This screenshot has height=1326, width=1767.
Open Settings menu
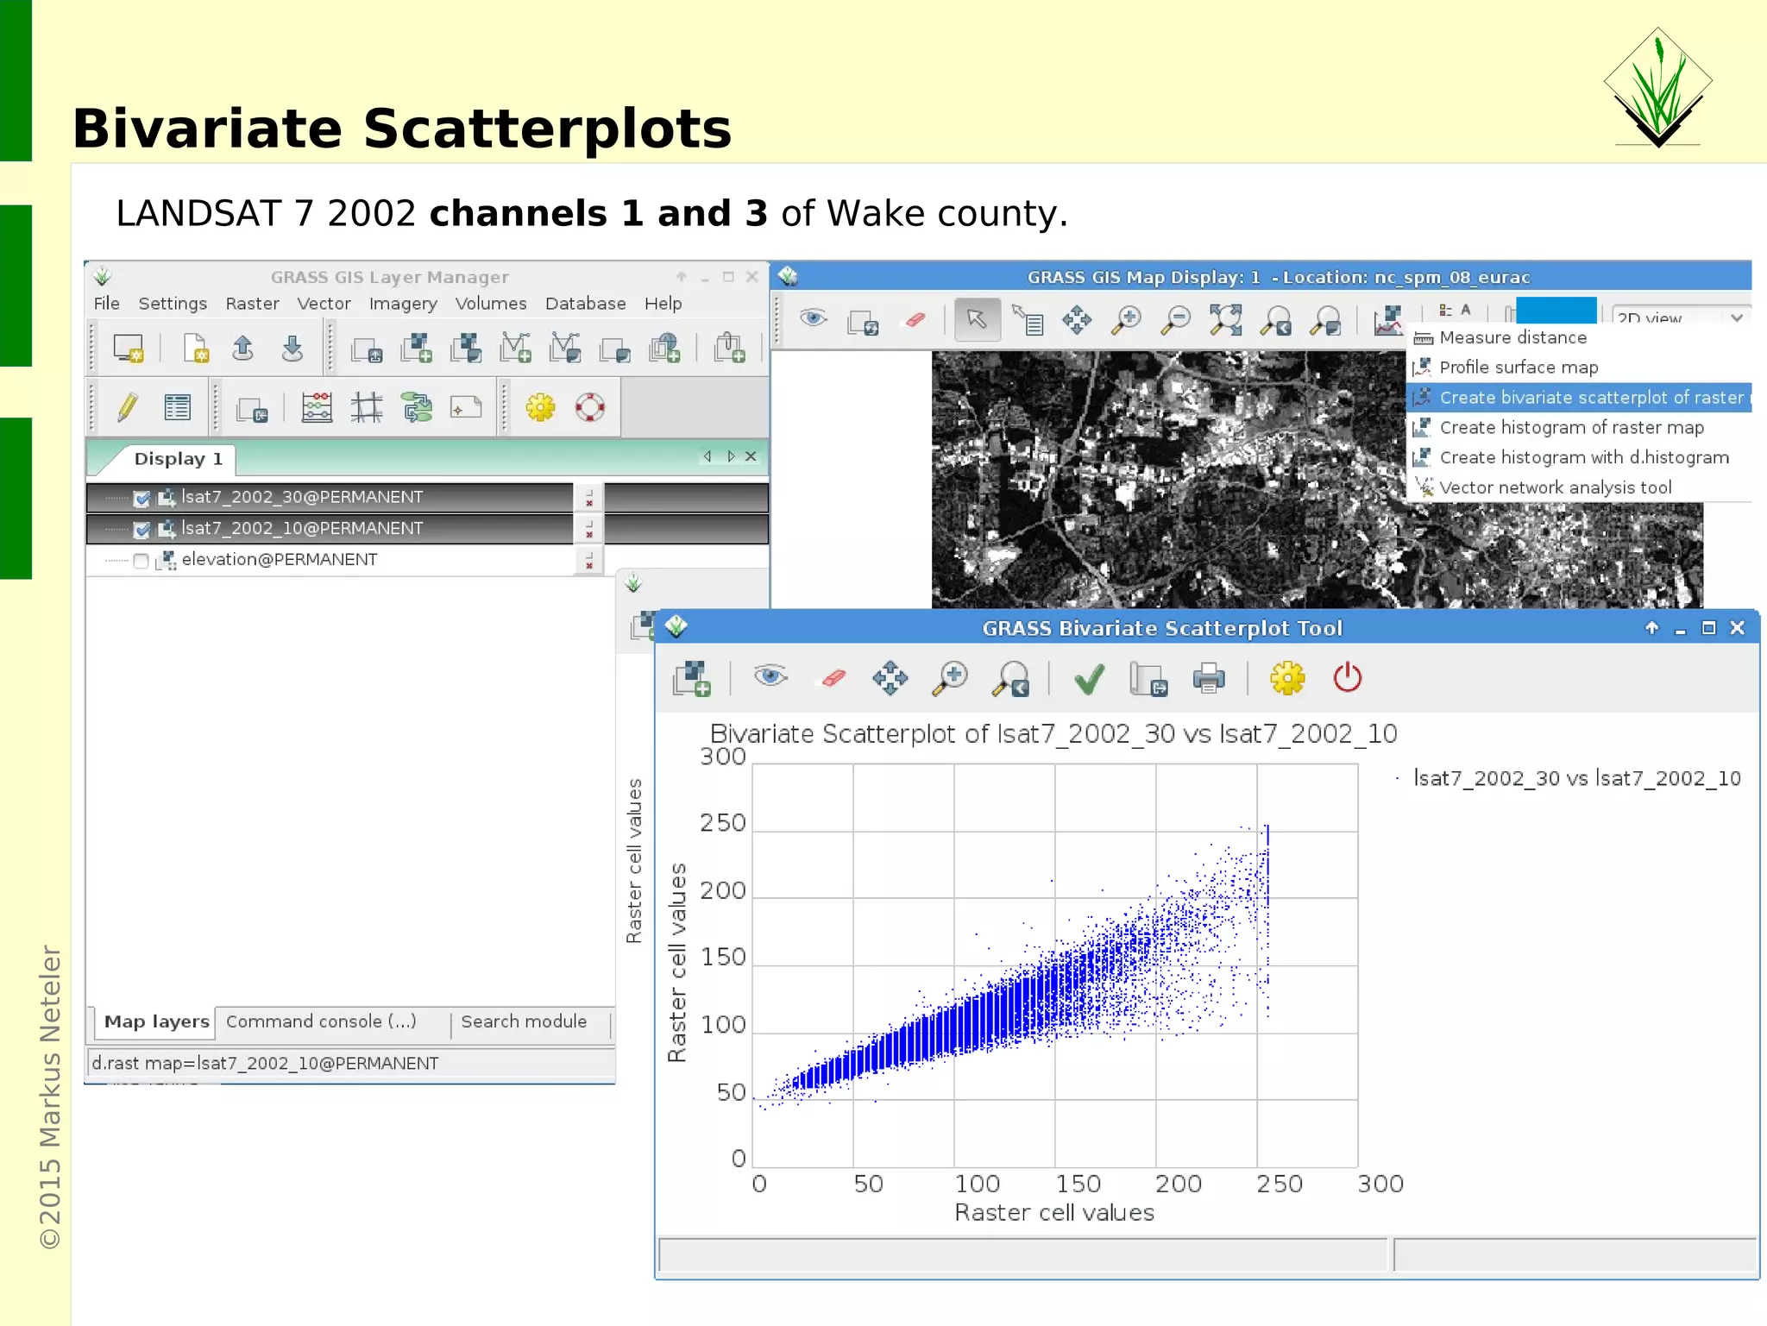point(173,304)
